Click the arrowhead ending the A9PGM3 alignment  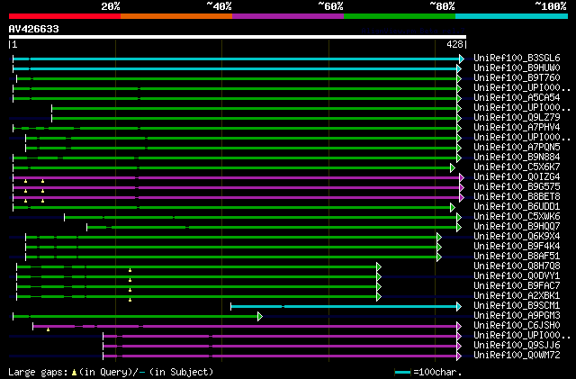point(260,317)
